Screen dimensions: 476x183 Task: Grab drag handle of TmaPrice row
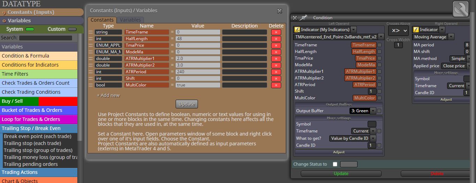[91, 45]
